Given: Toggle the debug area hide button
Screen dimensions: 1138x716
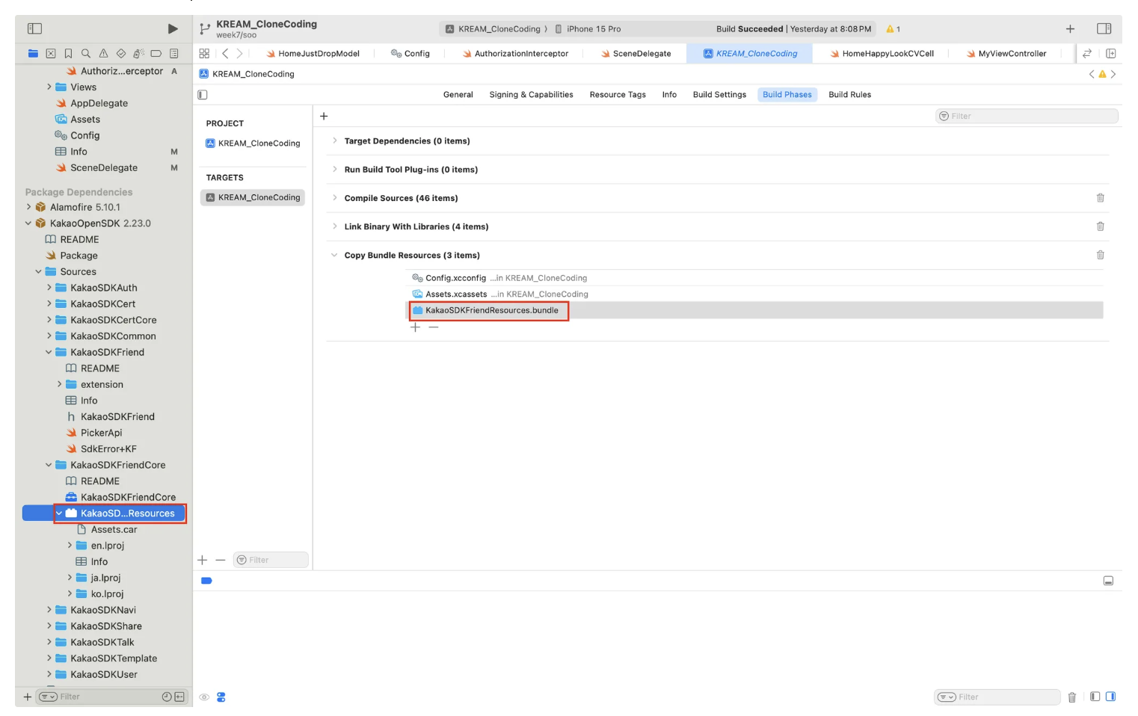Looking at the screenshot, I should tap(1108, 581).
